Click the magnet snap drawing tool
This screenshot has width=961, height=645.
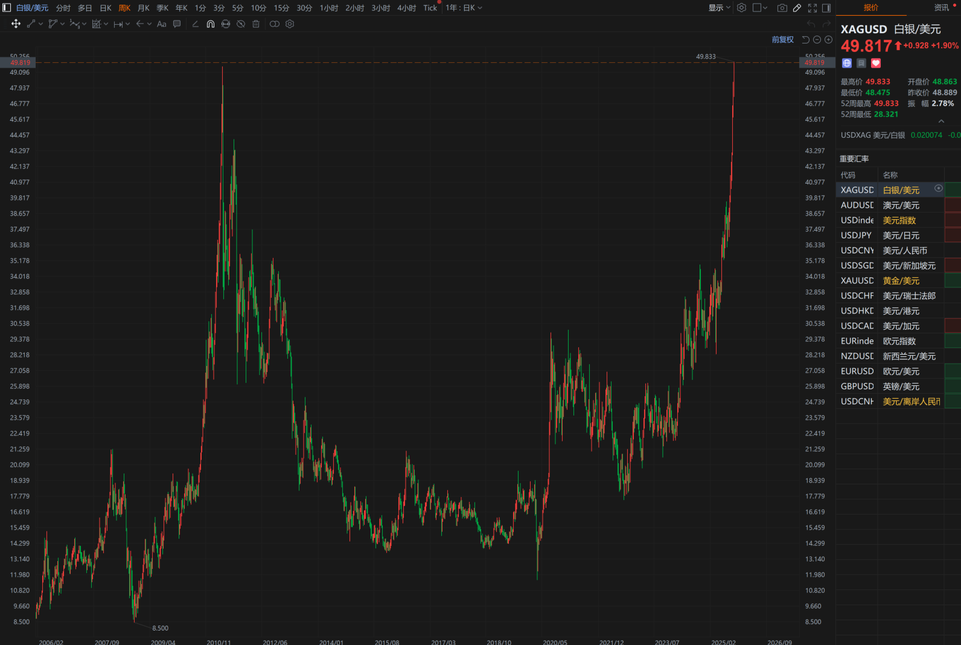pos(210,24)
